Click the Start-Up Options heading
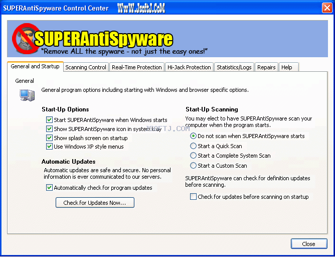335x257 pixels. (65, 109)
